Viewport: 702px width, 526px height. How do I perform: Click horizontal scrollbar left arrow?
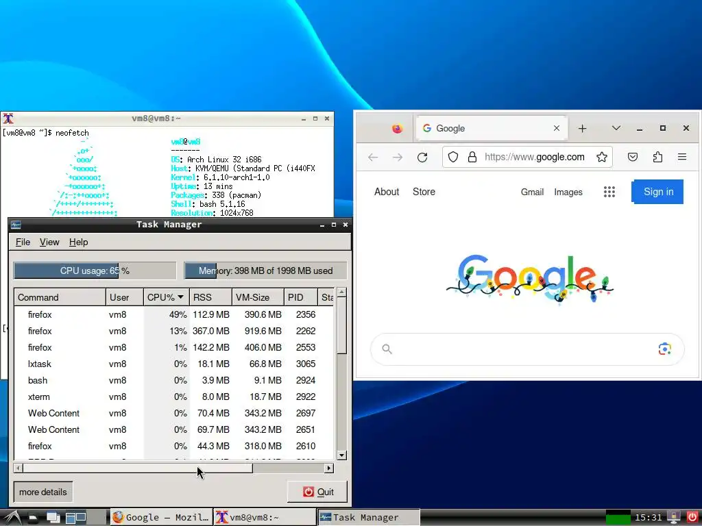coord(19,468)
